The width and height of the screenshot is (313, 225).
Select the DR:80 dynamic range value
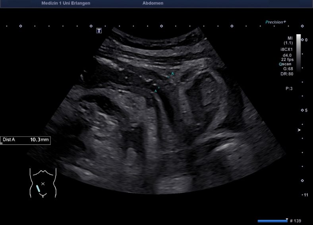coord(287,74)
